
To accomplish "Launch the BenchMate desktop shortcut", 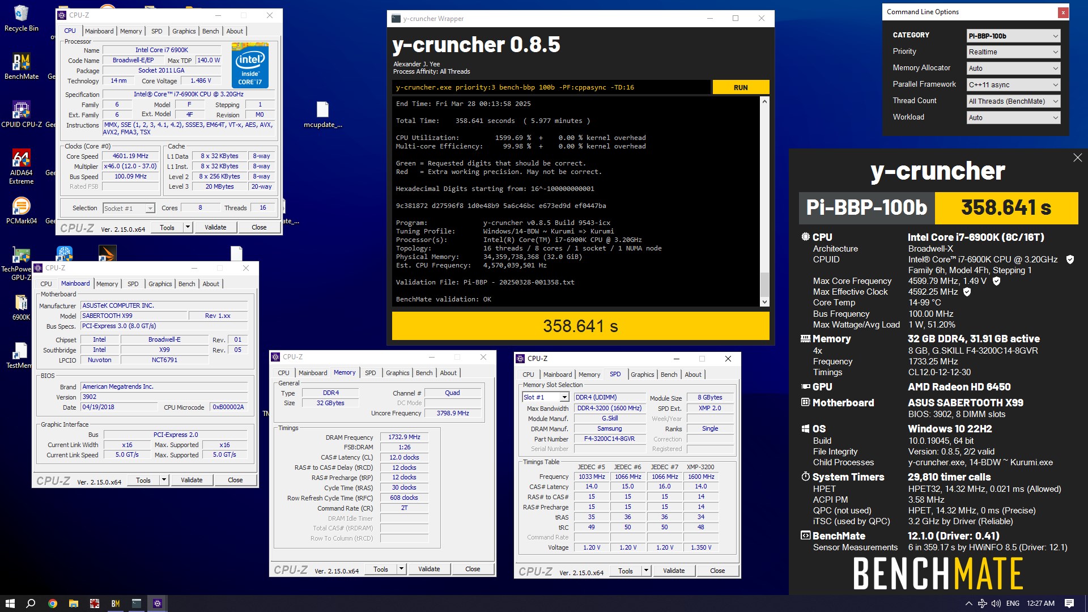I will pos(21,66).
